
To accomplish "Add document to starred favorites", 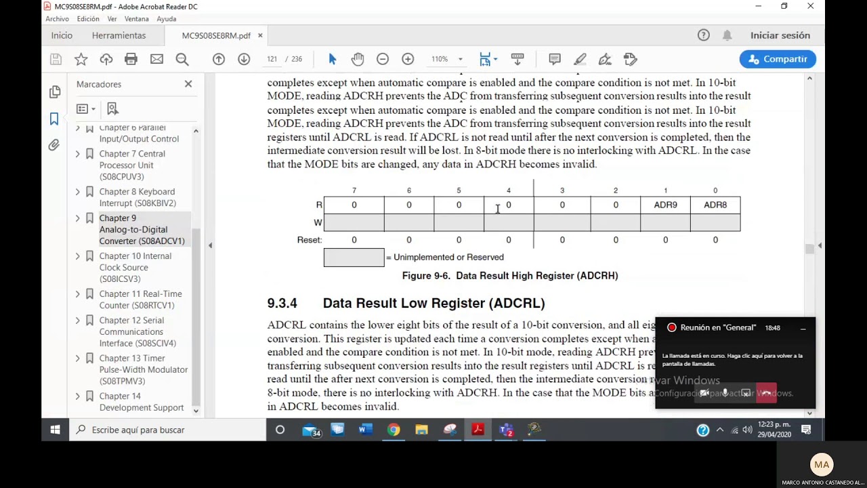I will 81,59.
